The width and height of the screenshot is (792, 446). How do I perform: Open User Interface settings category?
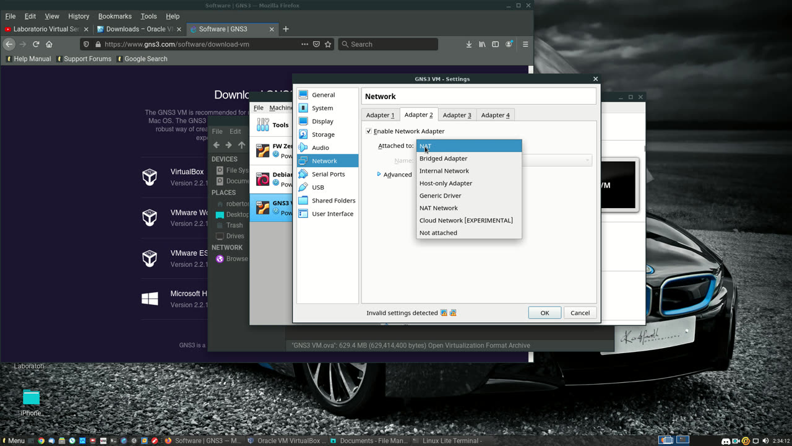tap(326, 214)
